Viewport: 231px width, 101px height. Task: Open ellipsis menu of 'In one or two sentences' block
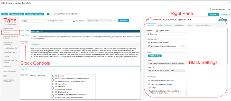coord(29,35)
